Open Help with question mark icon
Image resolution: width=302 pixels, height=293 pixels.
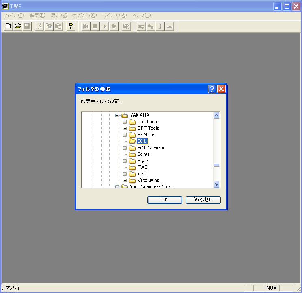71,26
